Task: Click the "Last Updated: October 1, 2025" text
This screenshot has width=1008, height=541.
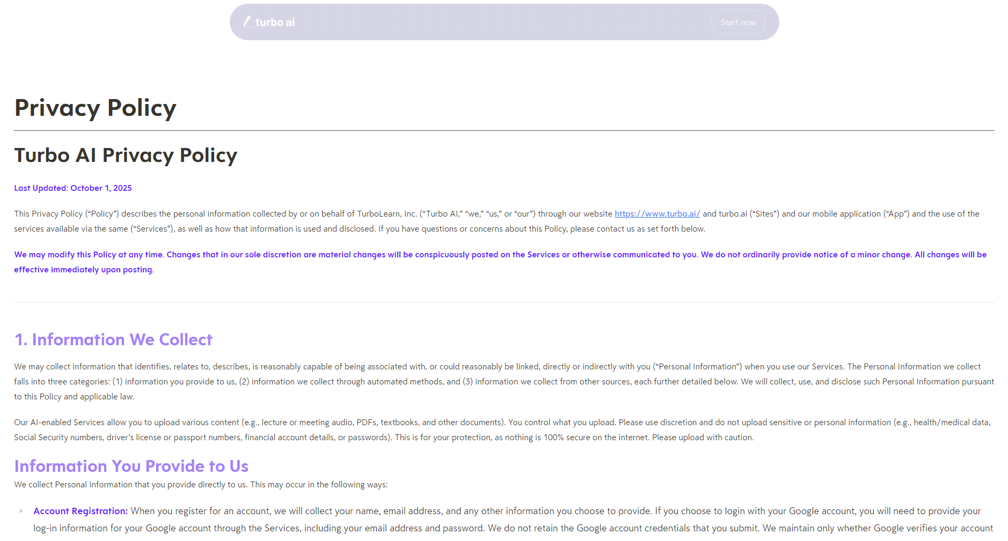Action: pyautogui.click(x=73, y=188)
